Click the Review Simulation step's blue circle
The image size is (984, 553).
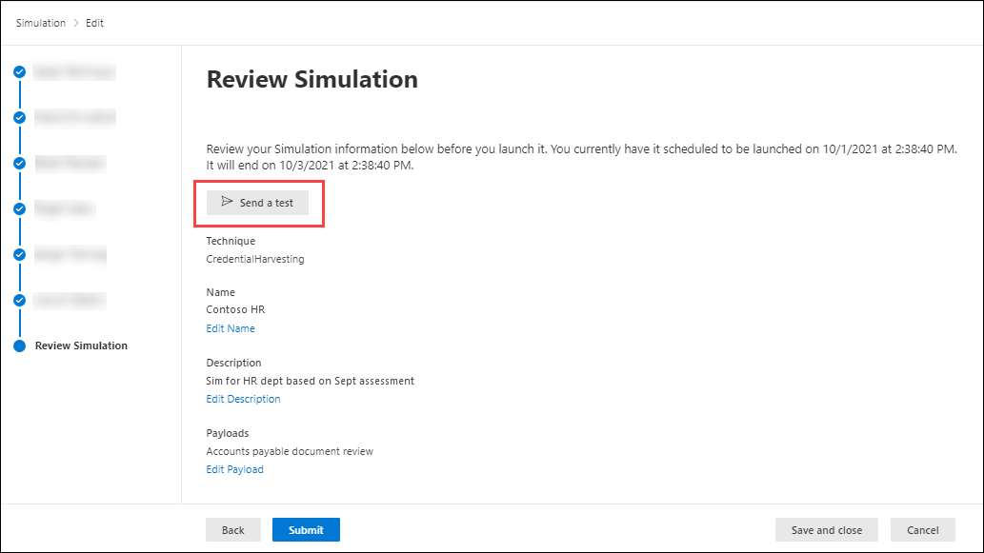click(19, 346)
